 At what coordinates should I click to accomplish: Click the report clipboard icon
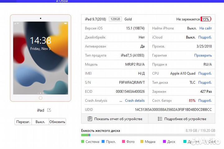(x=90, y=119)
